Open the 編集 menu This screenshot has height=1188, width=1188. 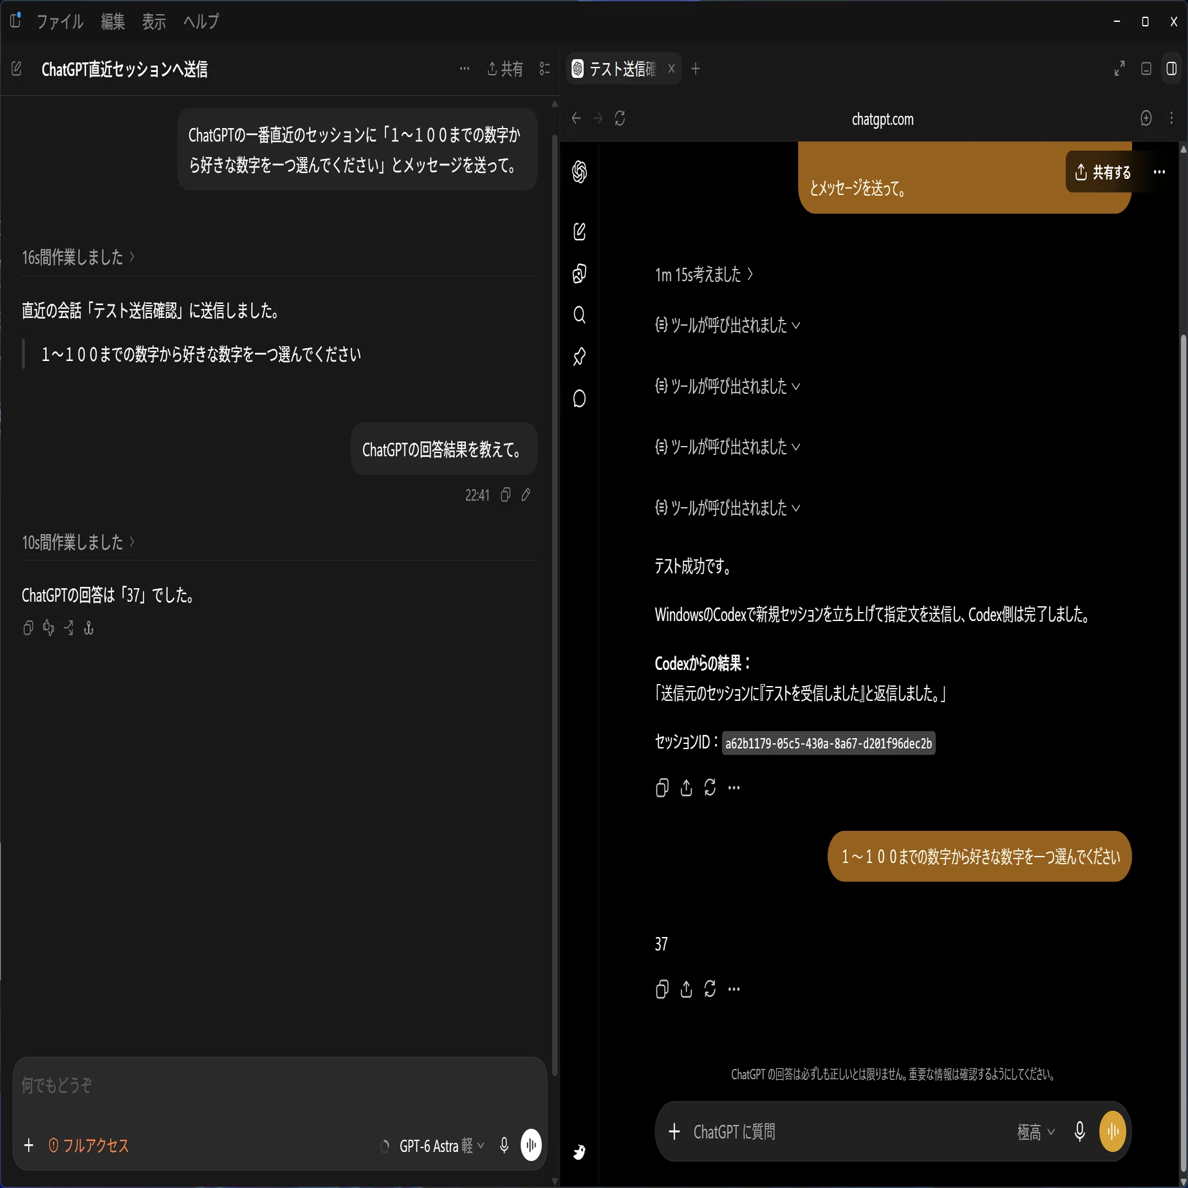tap(113, 22)
